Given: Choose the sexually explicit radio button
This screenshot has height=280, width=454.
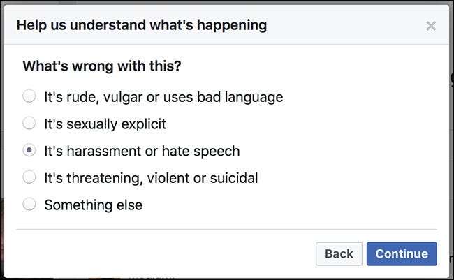Looking at the screenshot, I should (29, 124).
